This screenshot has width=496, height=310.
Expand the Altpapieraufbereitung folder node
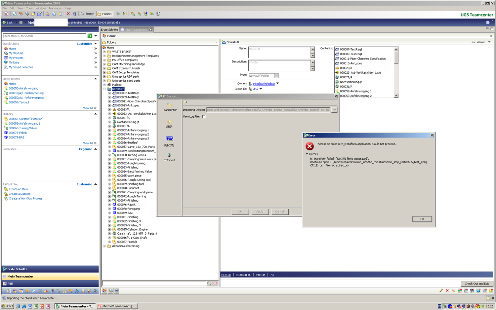click(x=104, y=246)
